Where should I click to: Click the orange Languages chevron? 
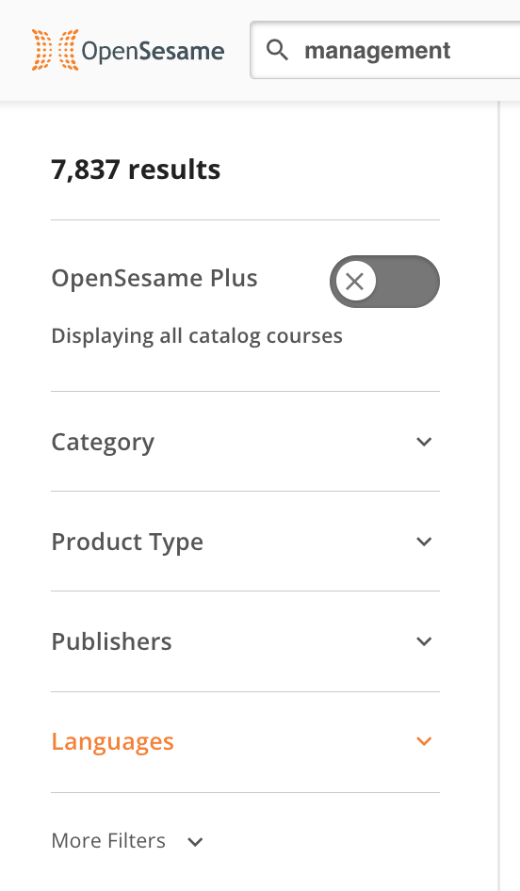424,741
